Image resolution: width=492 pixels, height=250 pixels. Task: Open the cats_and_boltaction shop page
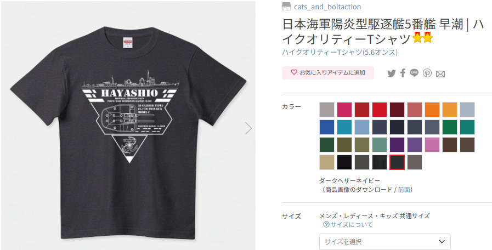(x=327, y=7)
